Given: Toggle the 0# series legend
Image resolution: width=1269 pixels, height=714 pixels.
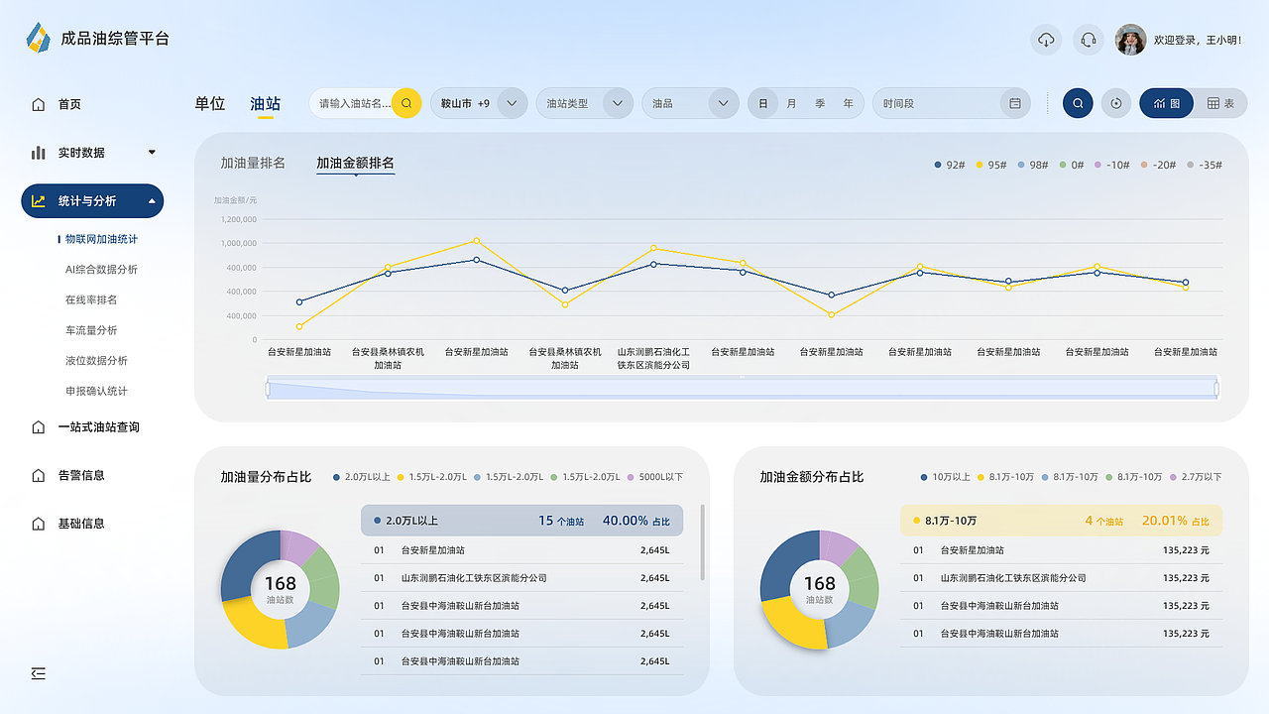Looking at the screenshot, I should point(1072,165).
